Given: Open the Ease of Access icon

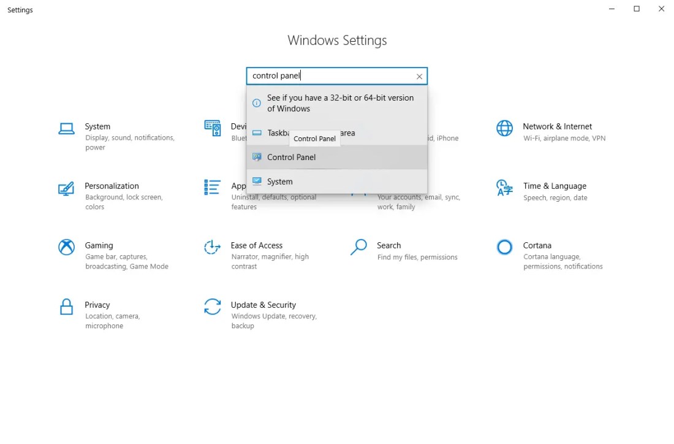Looking at the screenshot, I should tap(212, 247).
